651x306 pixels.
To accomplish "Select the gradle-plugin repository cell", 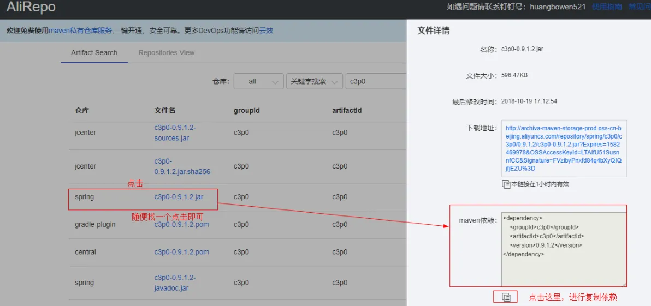I will pos(95,224).
